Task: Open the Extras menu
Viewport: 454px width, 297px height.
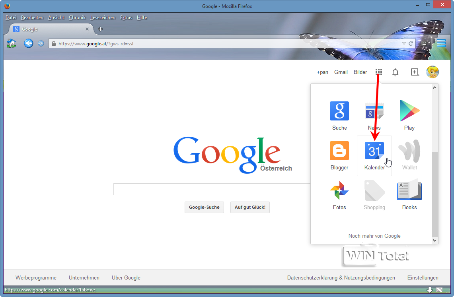Action: pos(126,17)
